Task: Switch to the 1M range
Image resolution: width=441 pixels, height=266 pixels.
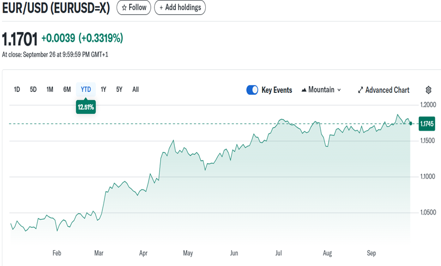Action: click(50, 90)
